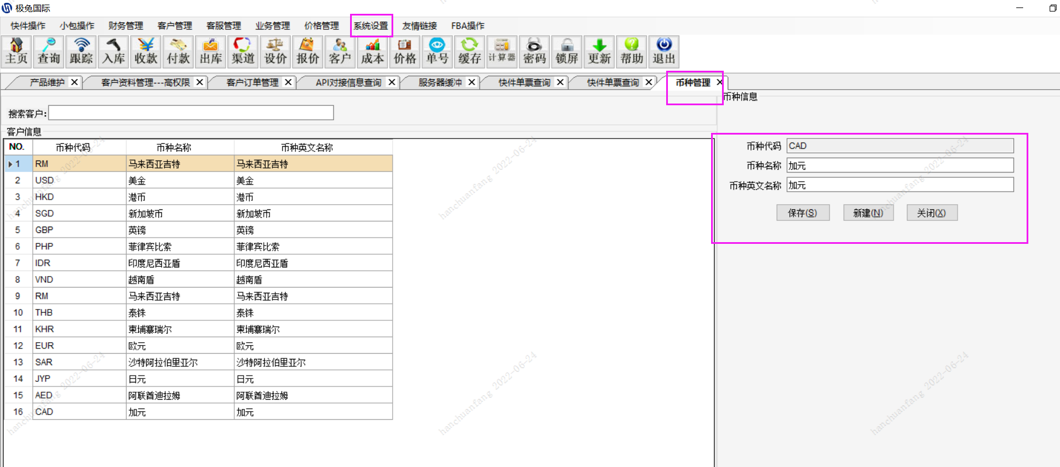Screen dimensions: 1060x467
Task: Switch to the 服务器缓冲 tab
Action: coord(440,82)
